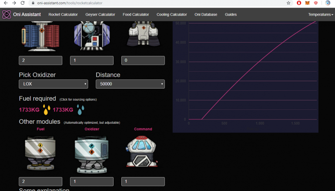Select the cargo bay module image
This screenshot has height=191, width=335.
pyautogui.click(x=40, y=36)
